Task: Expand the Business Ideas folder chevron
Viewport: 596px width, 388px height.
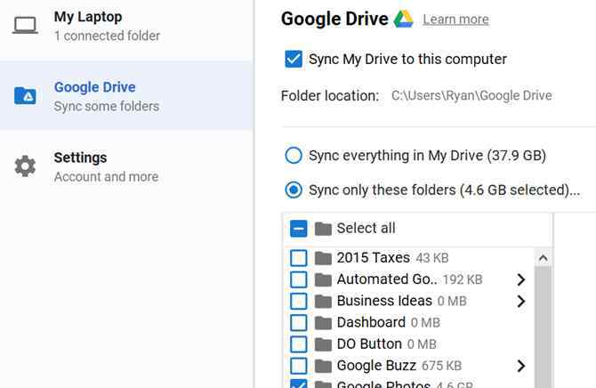Action: coord(520,302)
